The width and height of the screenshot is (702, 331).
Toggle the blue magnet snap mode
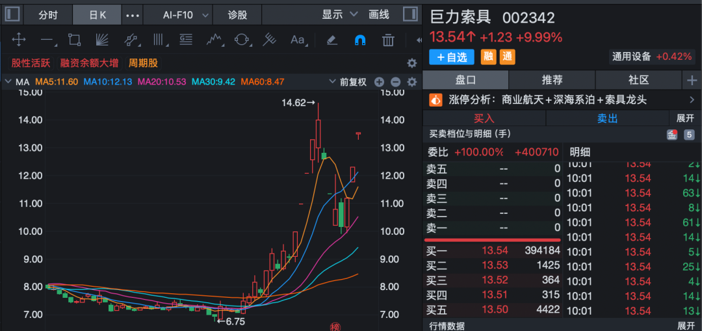[359, 40]
